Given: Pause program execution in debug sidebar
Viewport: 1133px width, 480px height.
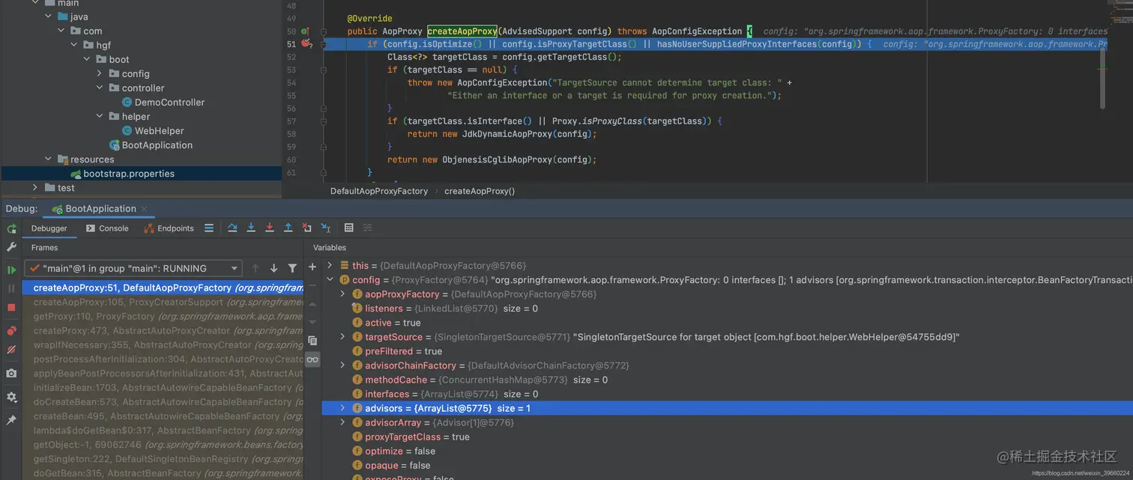Looking at the screenshot, I should pyautogui.click(x=11, y=288).
